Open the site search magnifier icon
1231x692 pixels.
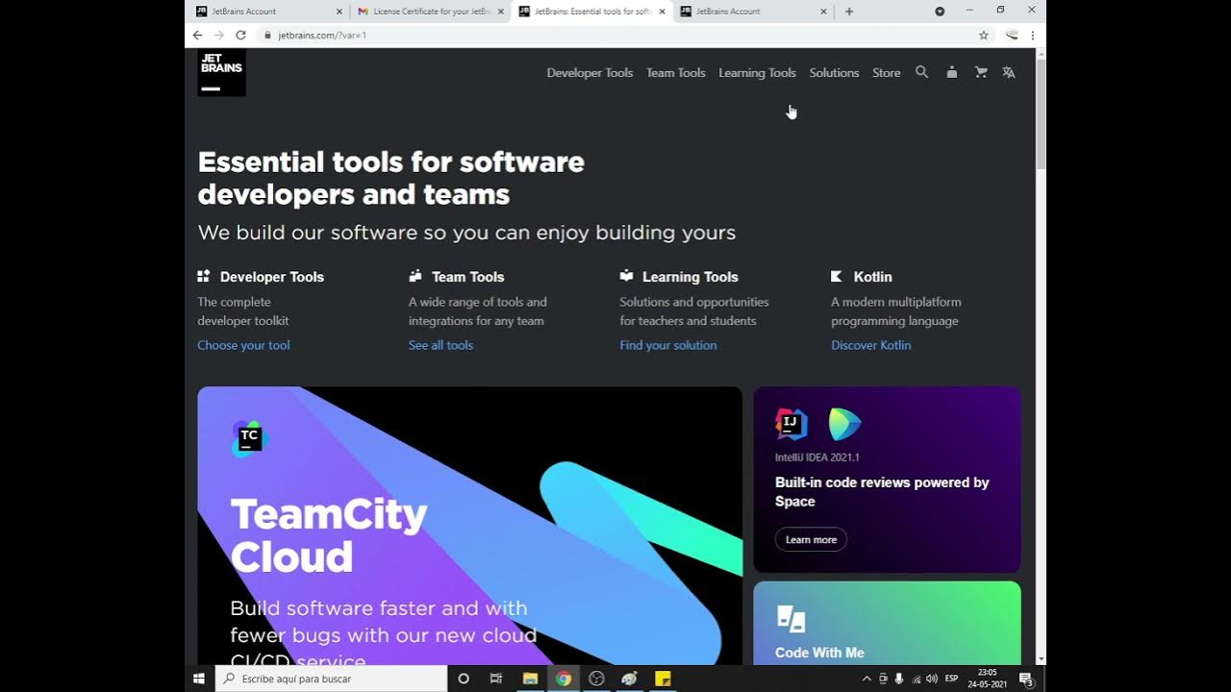(x=921, y=72)
